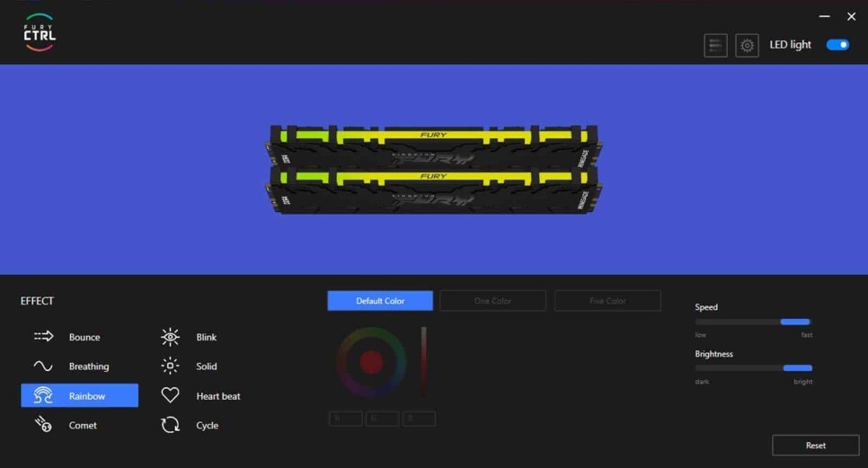Screen dimensions: 868x468
Task: Close the FURY CTRL window
Action: 852,16
